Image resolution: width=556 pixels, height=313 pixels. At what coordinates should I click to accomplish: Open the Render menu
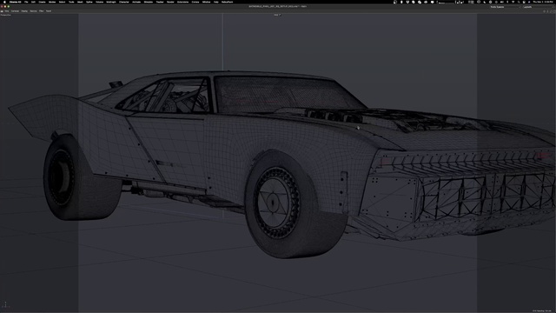pos(170,2)
